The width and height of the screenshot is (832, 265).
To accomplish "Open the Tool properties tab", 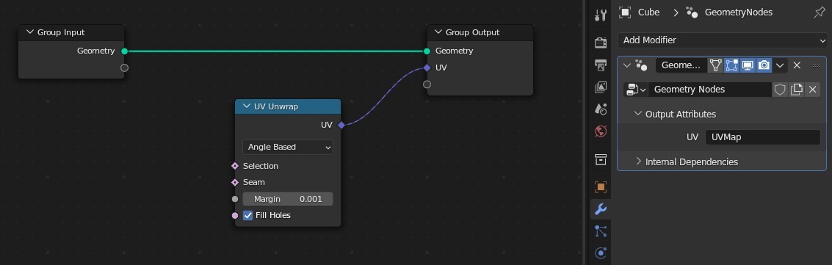I will tap(601, 15).
